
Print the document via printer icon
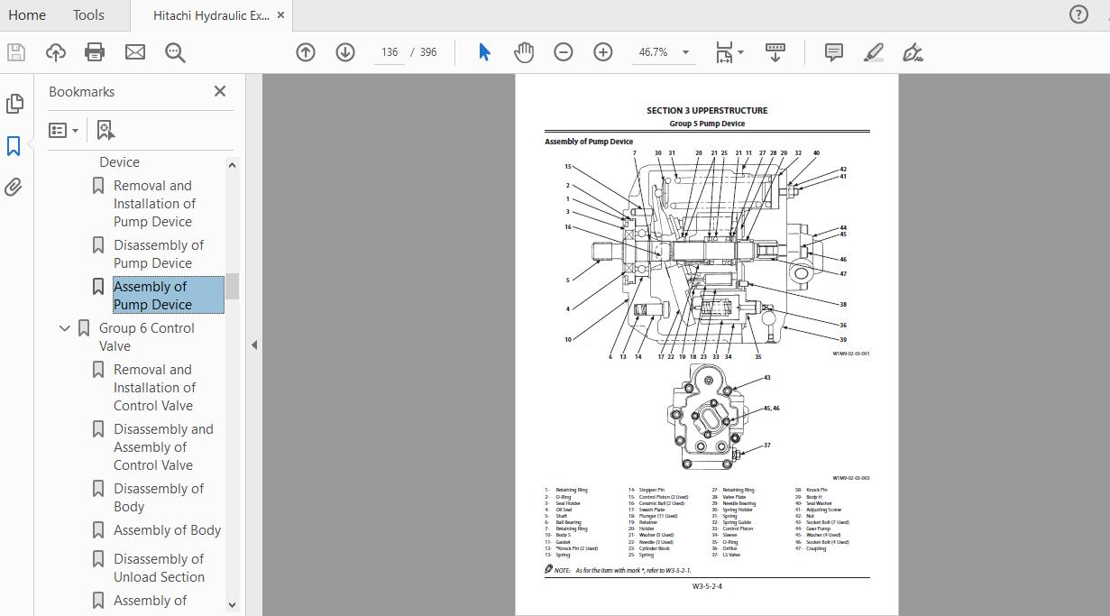pyautogui.click(x=95, y=52)
